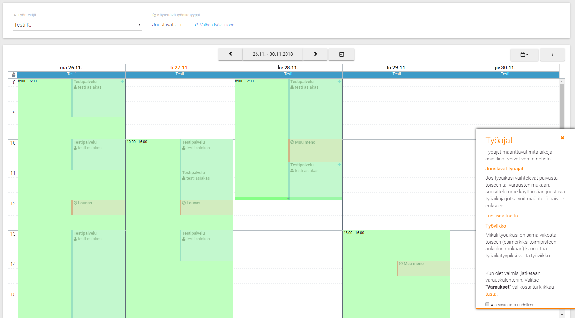
Task: Go to the next week
Action: click(315, 54)
